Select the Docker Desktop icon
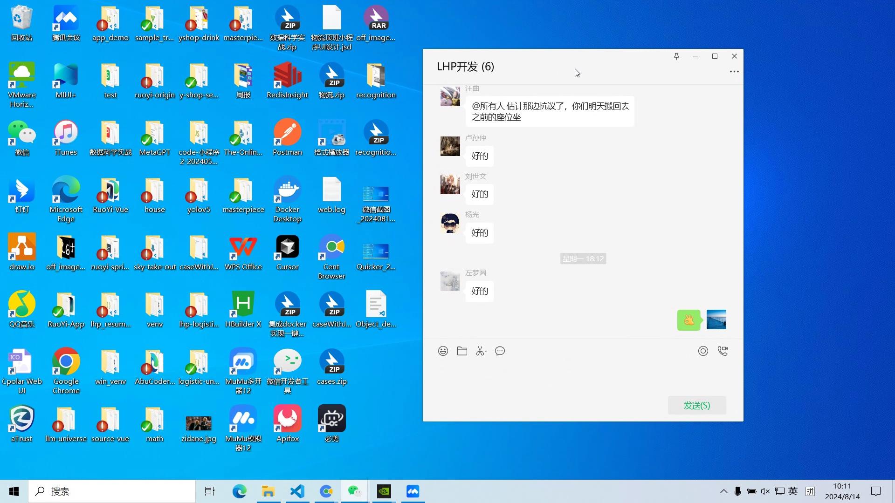 point(287,200)
